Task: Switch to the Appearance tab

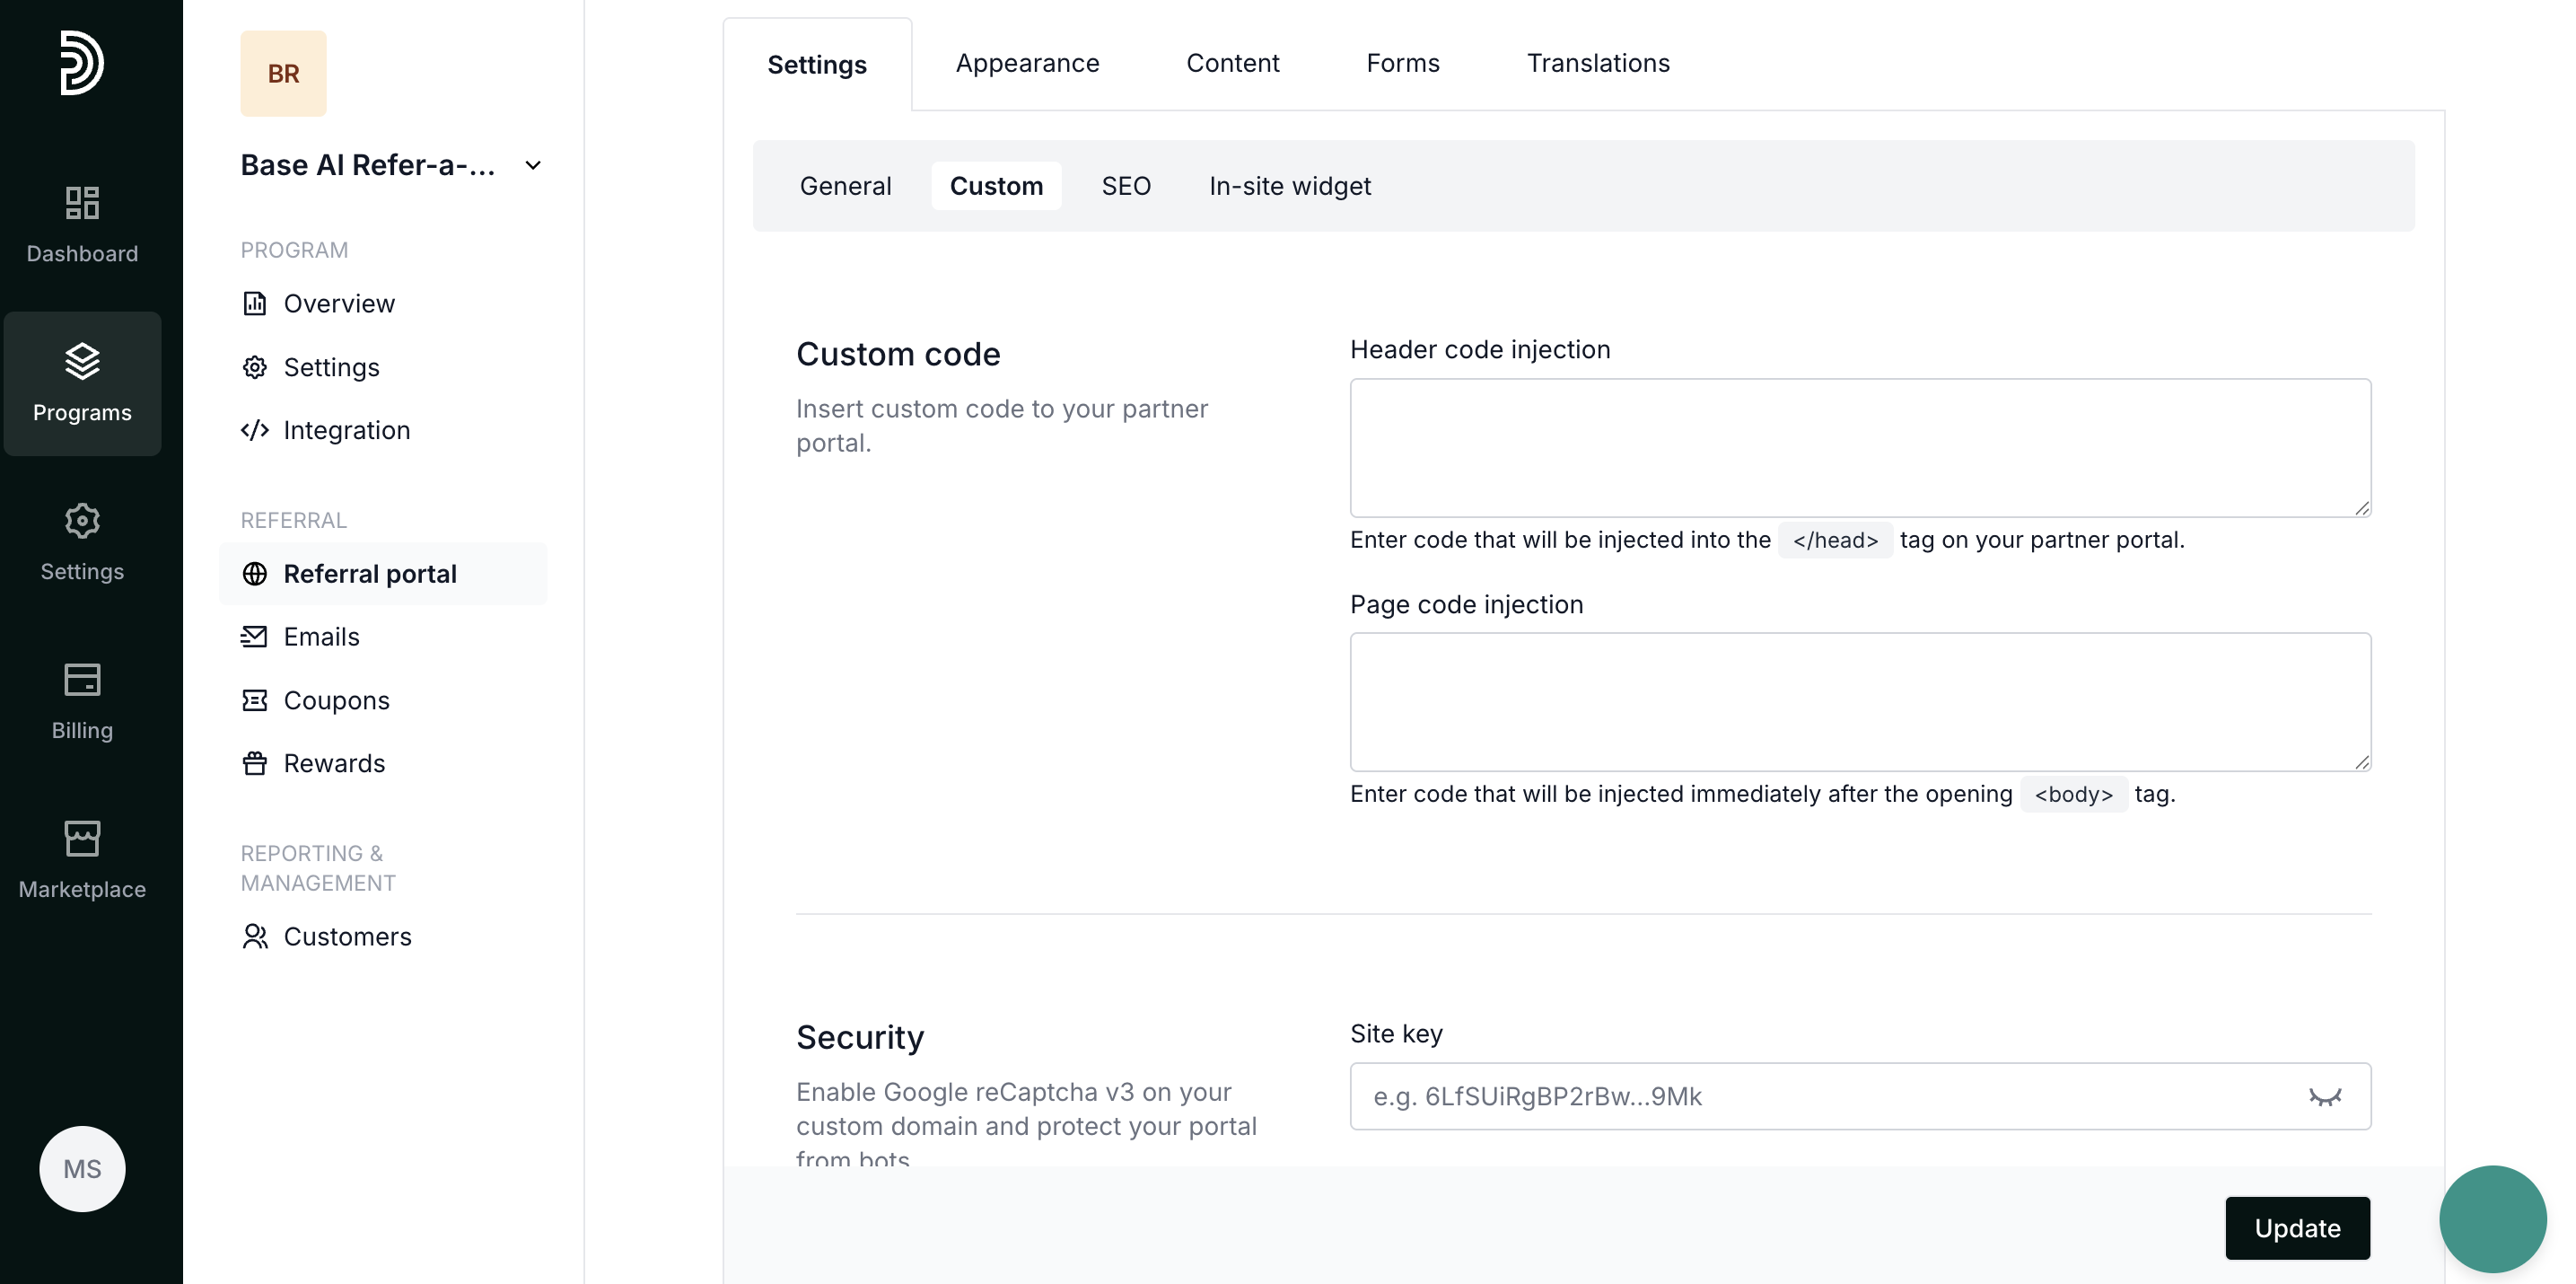Action: pyautogui.click(x=1027, y=63)
